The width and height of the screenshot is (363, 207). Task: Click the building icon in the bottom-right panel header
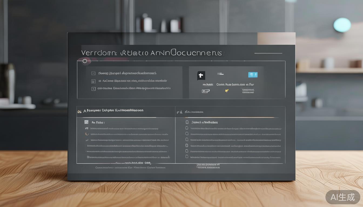pos(180,112)
